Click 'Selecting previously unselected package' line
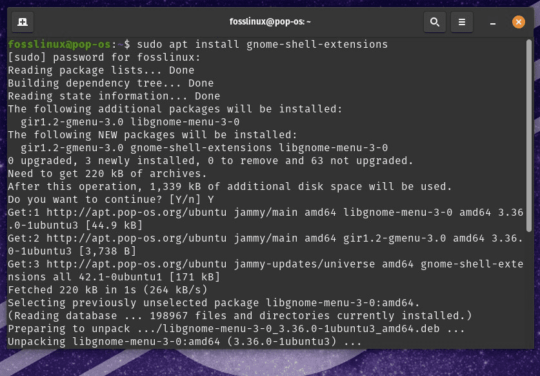The width and height of the screenshot is (540, 376). tap(214, 303)
